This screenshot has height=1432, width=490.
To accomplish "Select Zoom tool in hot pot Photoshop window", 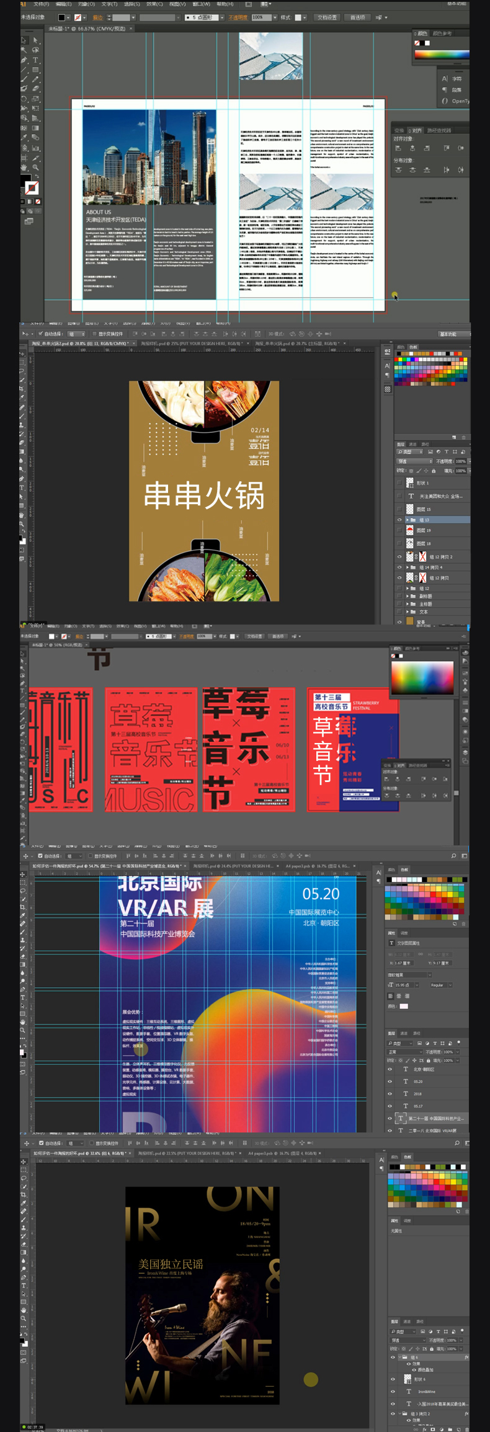I will click(x=23, y=524).
